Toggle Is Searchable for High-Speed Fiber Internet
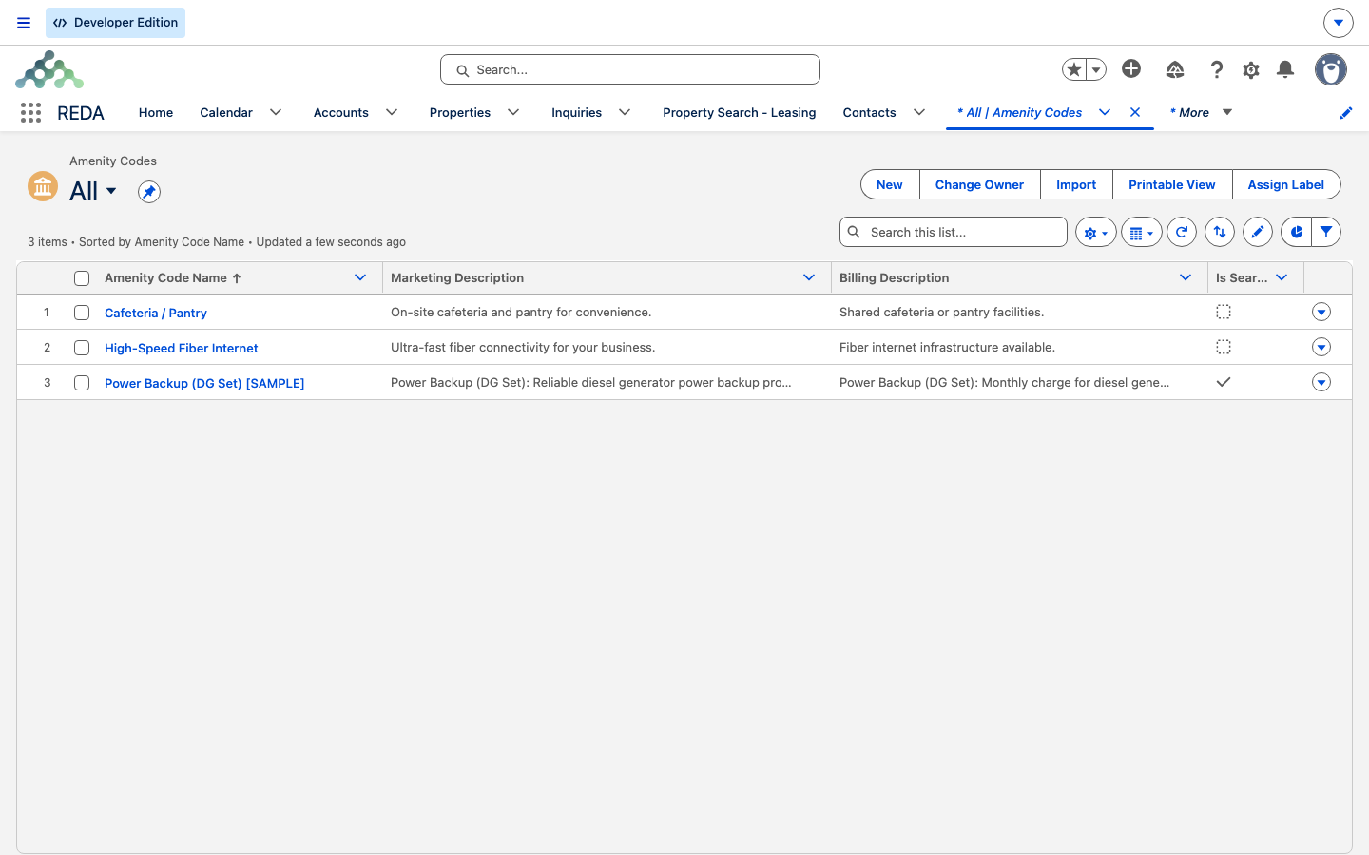Image resolution: width=1369 pixels, height=855 pixels. [1224, 347]
